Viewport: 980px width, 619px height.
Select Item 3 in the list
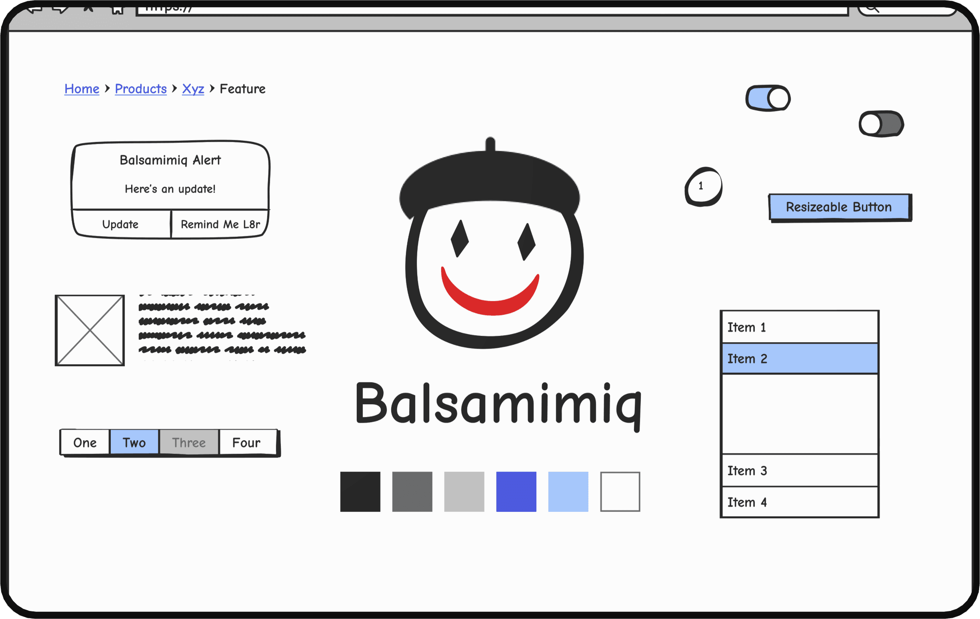coord(800,471)
